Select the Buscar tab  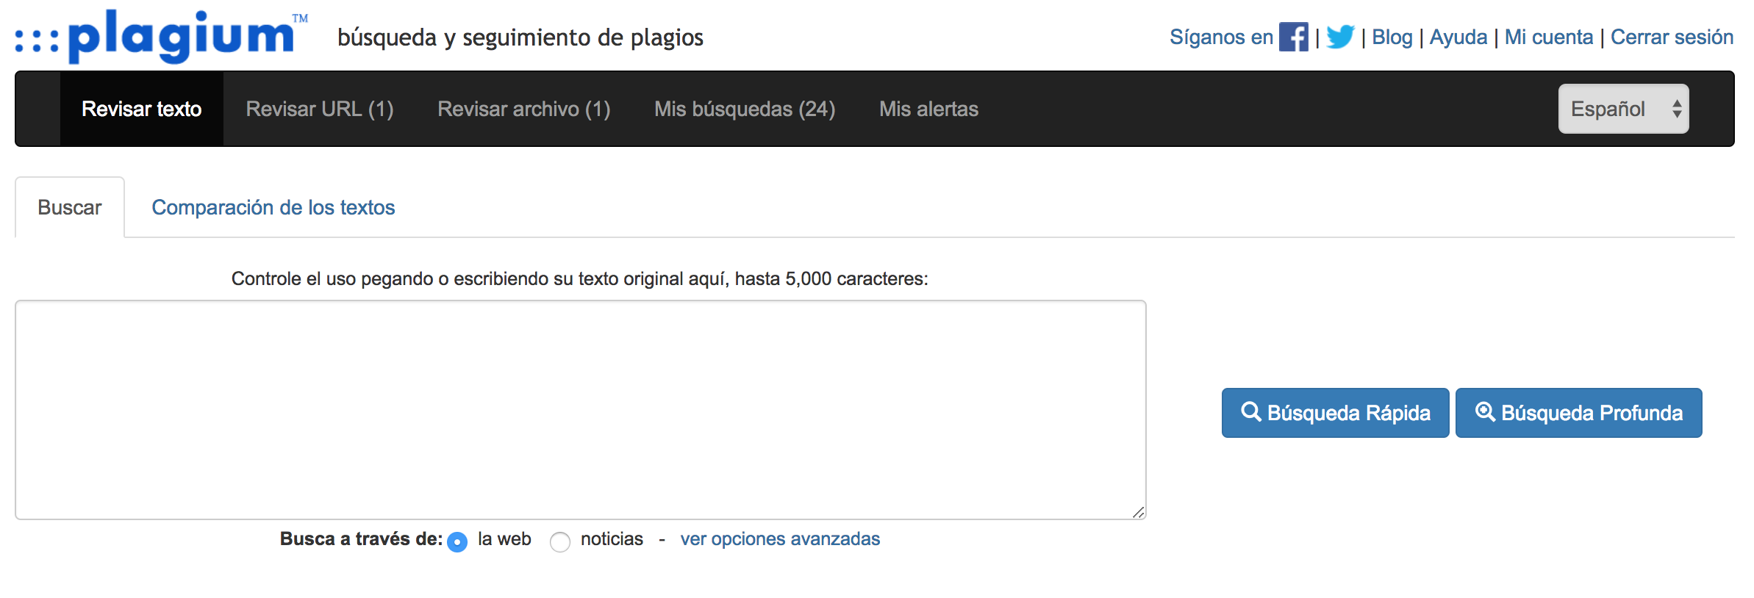click(x=70, y=208)
